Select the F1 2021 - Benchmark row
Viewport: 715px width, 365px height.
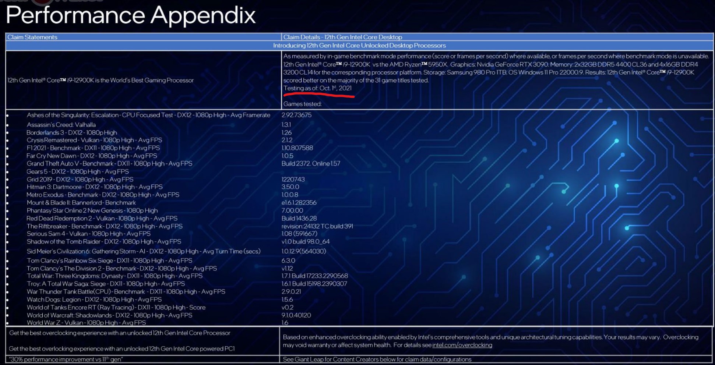click(93, 148)
